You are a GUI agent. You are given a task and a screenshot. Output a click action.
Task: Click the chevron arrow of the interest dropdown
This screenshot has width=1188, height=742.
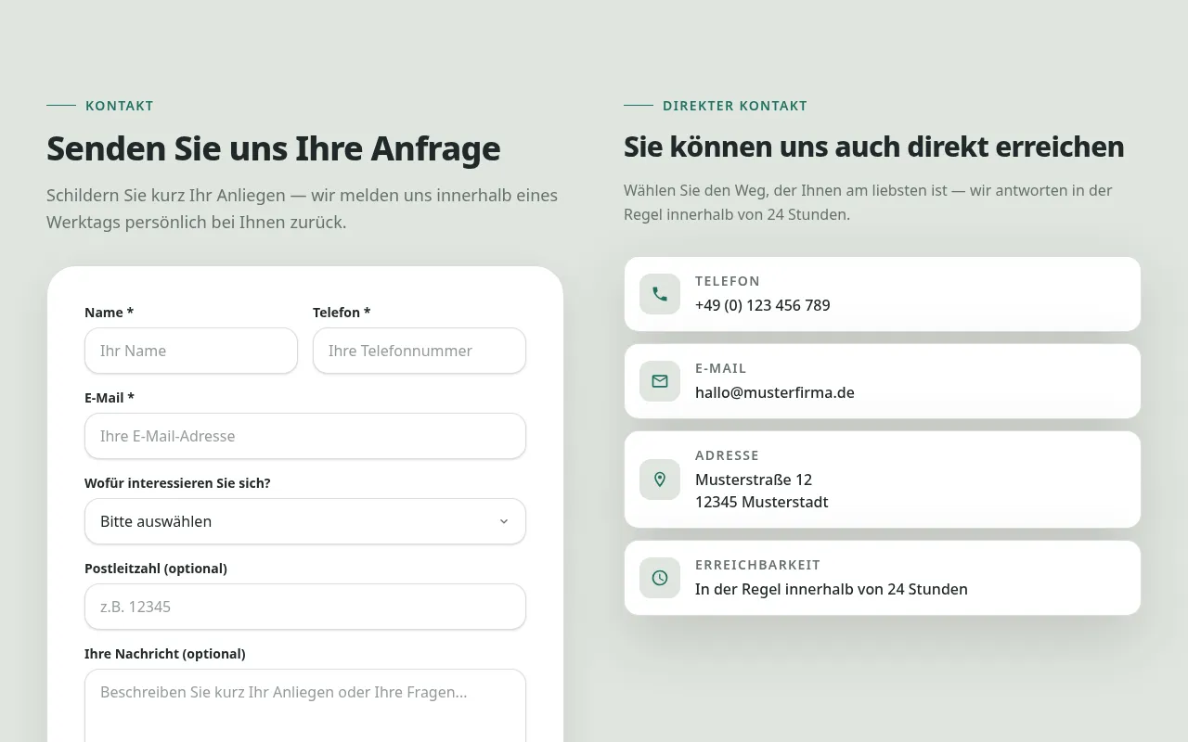[x=504, y=521]
